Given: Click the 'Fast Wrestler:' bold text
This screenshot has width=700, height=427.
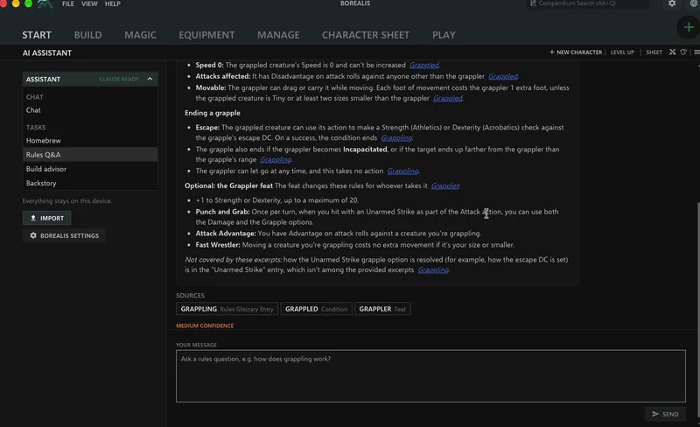Looking at the screenshot, I should (218, 245).
